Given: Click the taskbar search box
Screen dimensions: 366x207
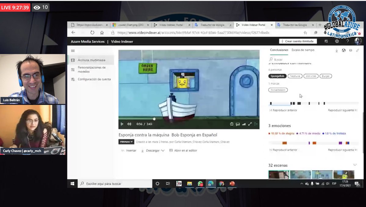Looking at the screenshot, I should (115, 184).
